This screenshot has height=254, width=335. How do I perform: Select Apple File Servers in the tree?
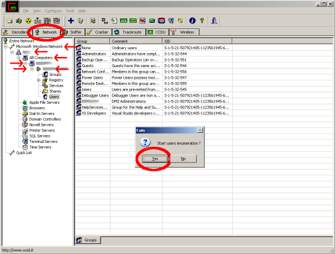pyautogui.click(x=44, y=103)
